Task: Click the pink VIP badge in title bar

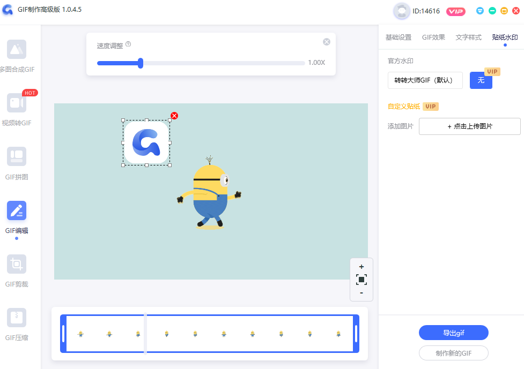Action: tap(456, 12)
